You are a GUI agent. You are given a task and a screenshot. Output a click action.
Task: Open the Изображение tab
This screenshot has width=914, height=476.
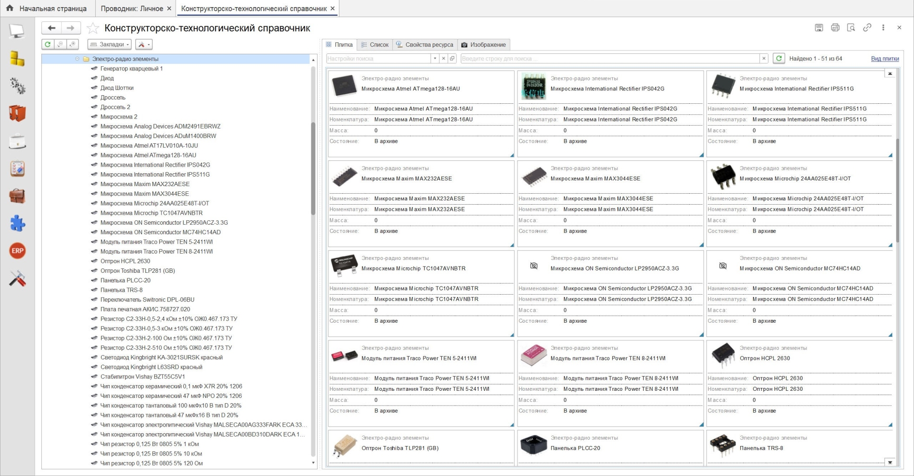point(484,45)
